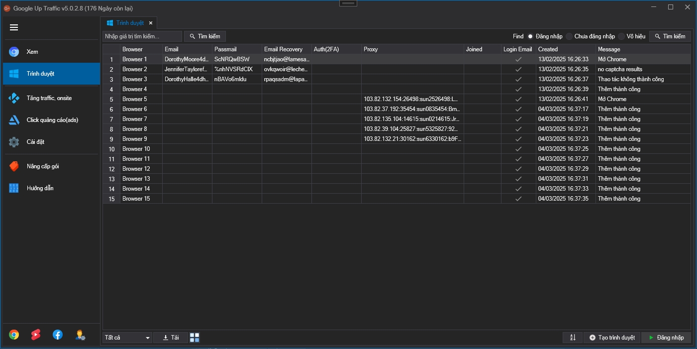This screenshot has width=697, height=349.
Task: Select the Chưa đăng nhập radio option
Action: click(569, 36)
